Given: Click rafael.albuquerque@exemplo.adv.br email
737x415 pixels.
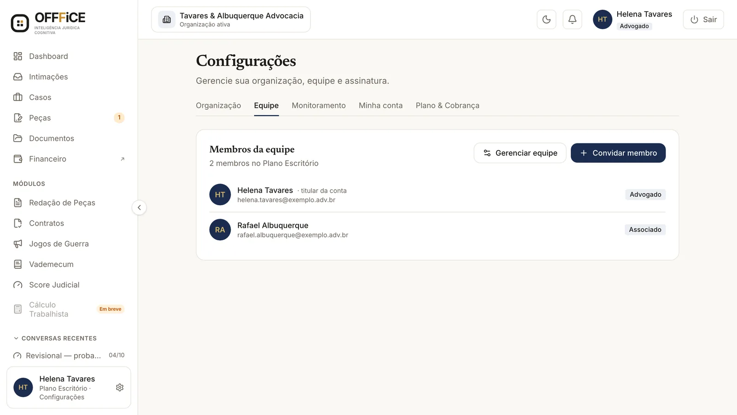Looking at the screenshot, I should pos(292,235).
